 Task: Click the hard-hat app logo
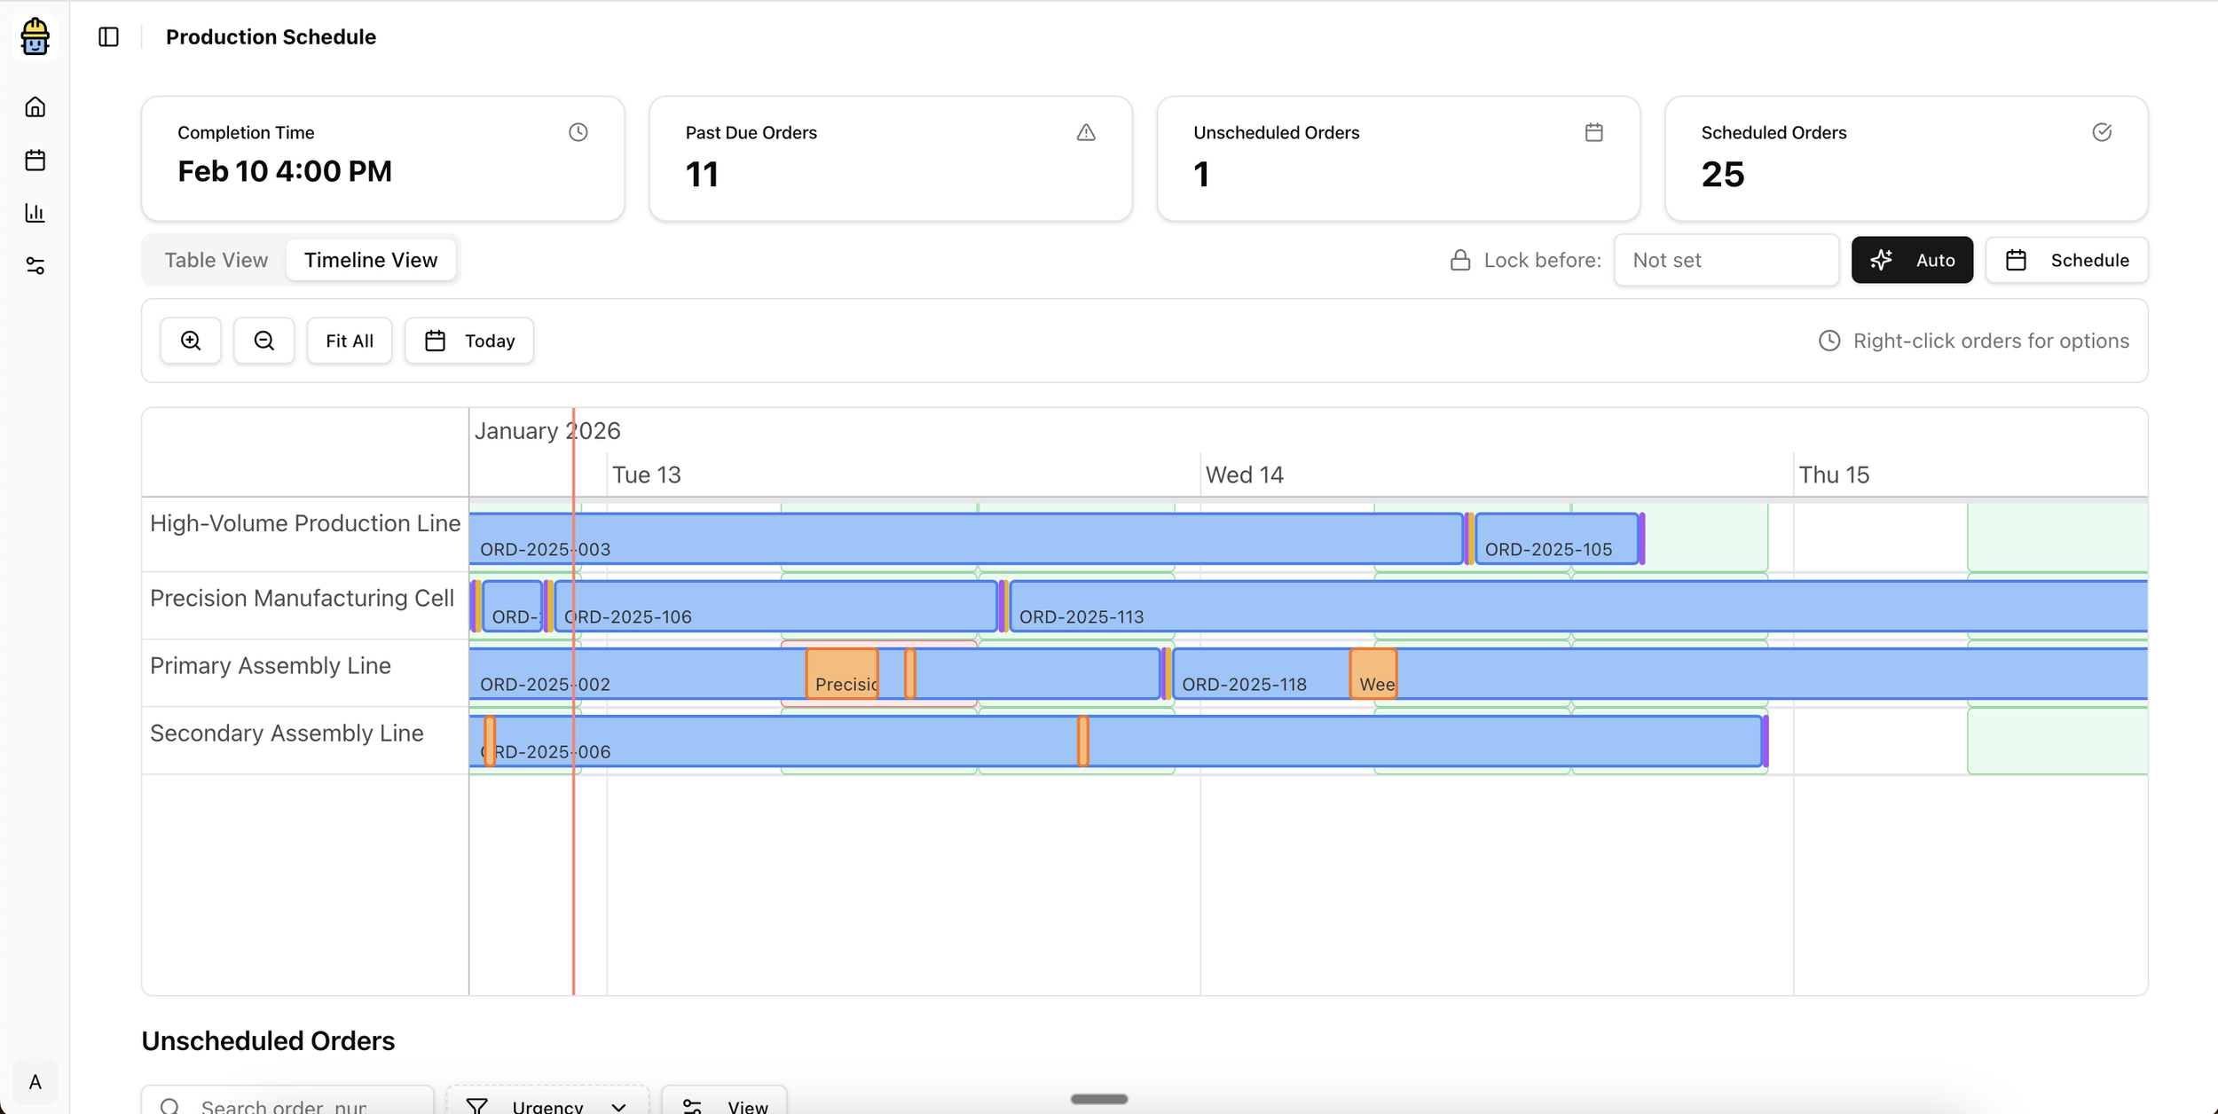tap(35, 36)
